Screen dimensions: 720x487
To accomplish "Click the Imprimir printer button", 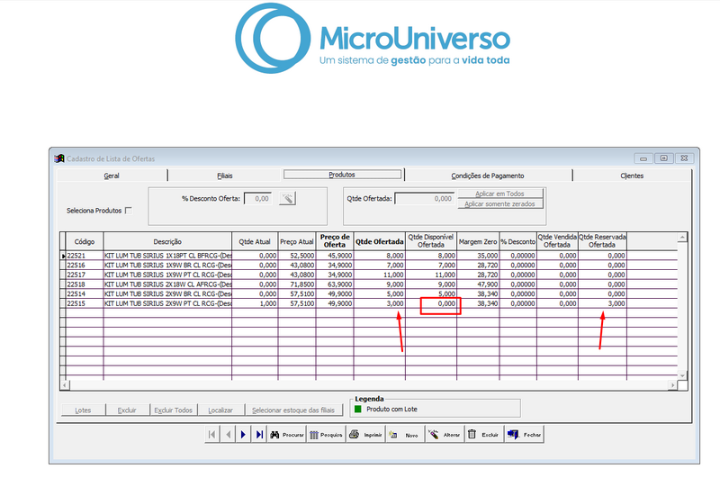I will [x=365, y=434].
